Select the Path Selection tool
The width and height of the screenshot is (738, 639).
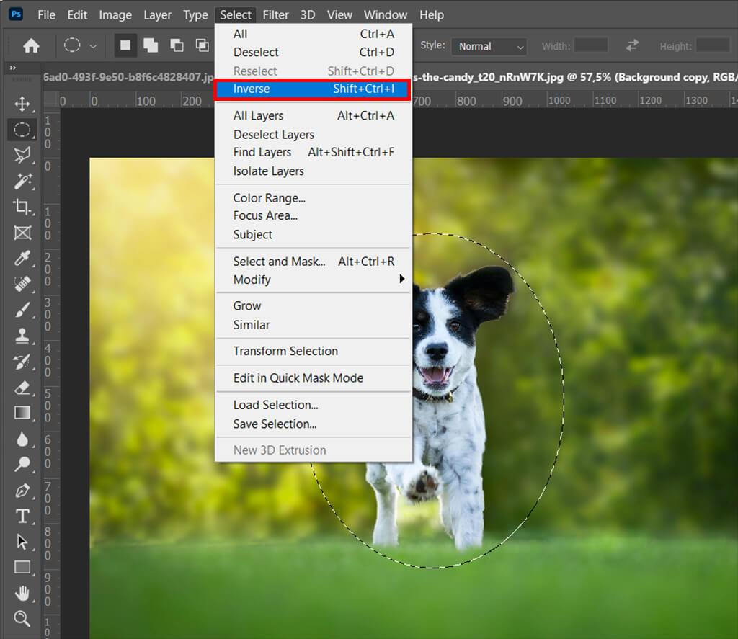22,542
